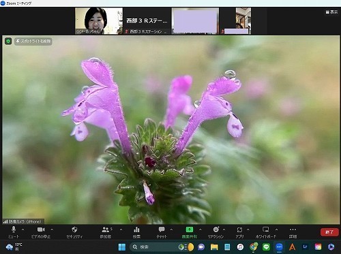Switch to Zoom taskbar icon
The height and width of the screenshot is (254, 341).
coord(279,247)
